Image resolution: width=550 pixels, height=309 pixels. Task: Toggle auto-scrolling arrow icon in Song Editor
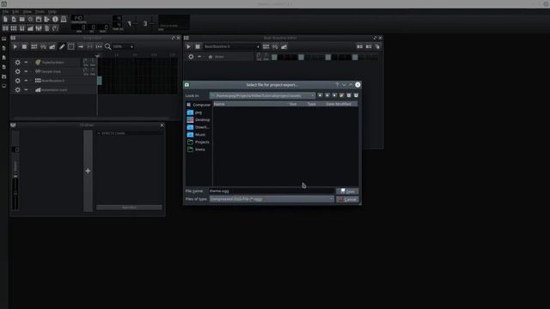(x=81, y=46)
